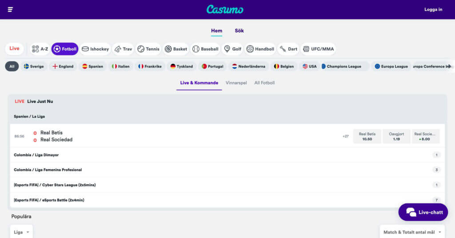Filter by Portugal flag chip

212,67
